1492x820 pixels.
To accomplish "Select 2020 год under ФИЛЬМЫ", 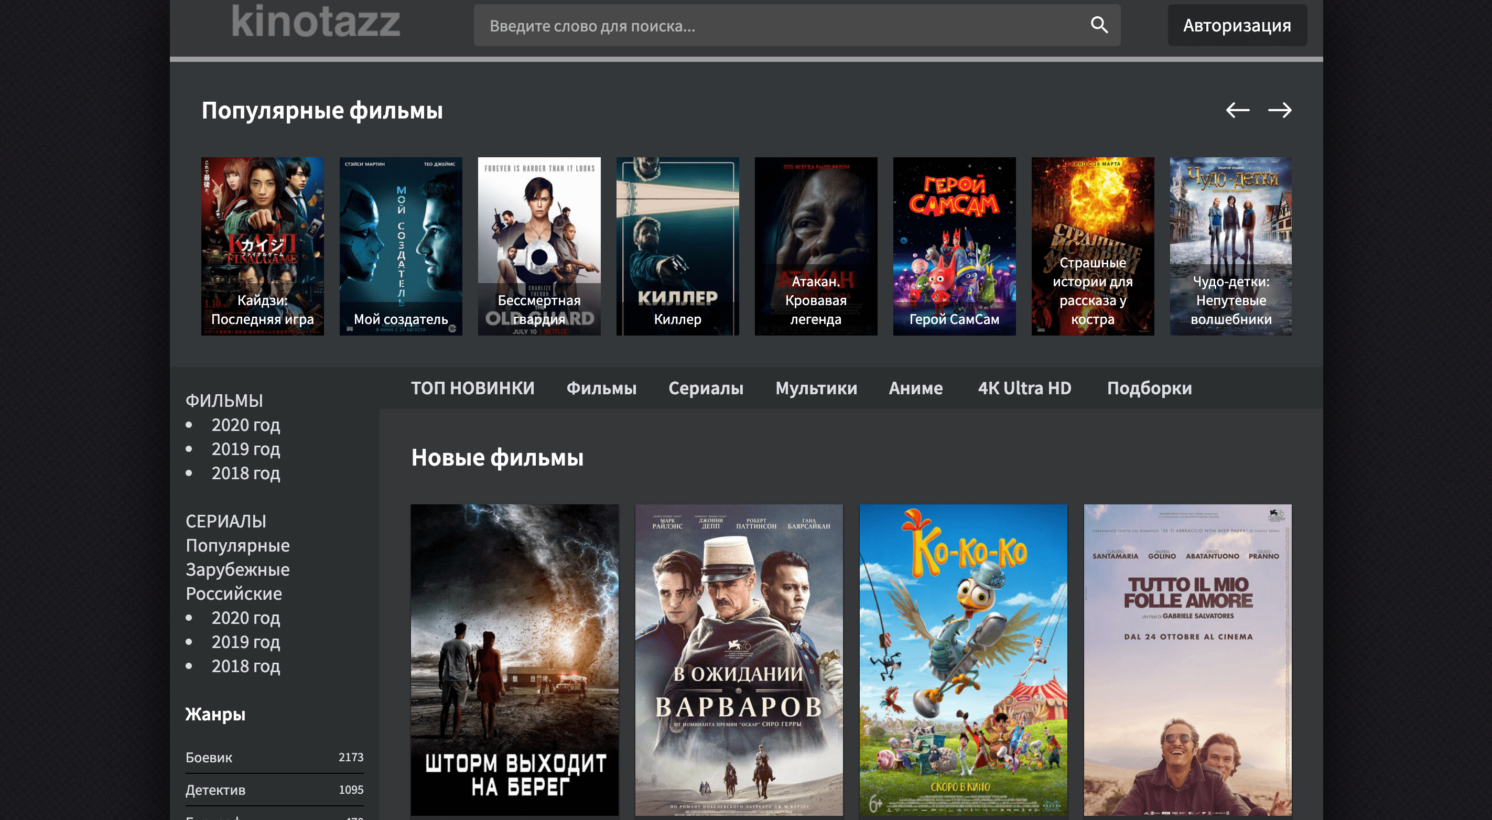I will (x=245, y=425).
